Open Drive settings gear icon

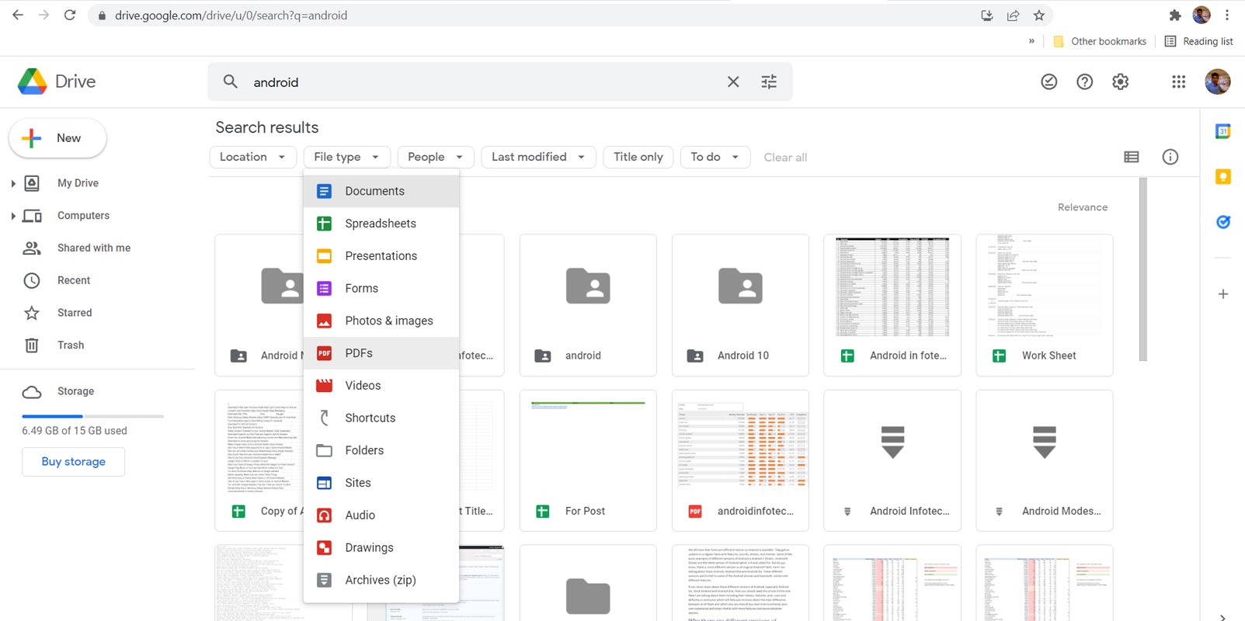[1121, 82]
